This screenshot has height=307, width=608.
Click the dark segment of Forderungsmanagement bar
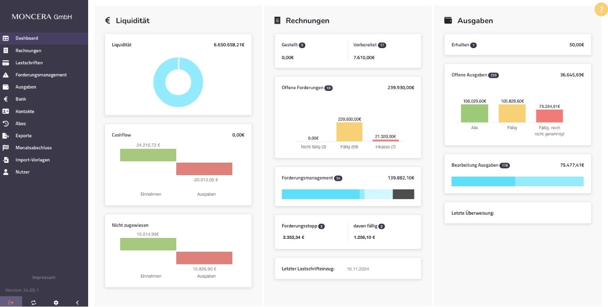coord(404,194)
